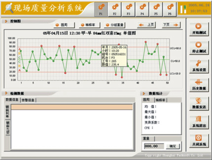This screenshot has width=212, height=160.
Task: Click the 确定 confirm button beside weight field
Action: [x=173, y=146]
